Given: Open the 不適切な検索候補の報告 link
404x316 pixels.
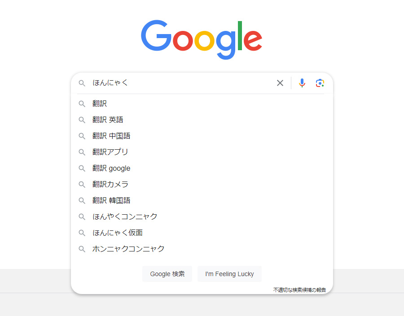Looking at the screenshot, I should pyautogui.click(x=300, y=290).
